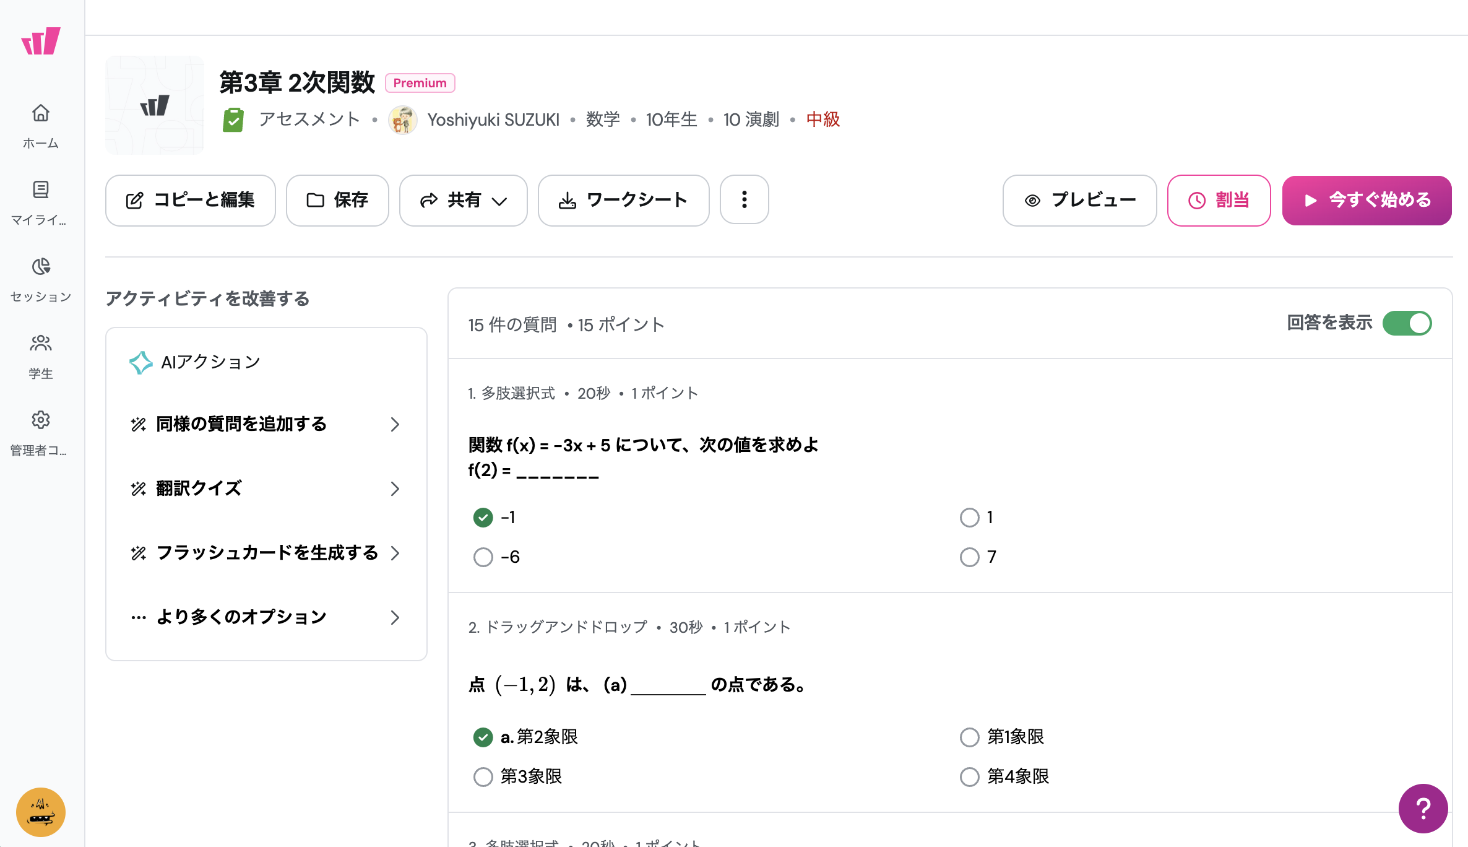Click ワークシート download button

624,200
